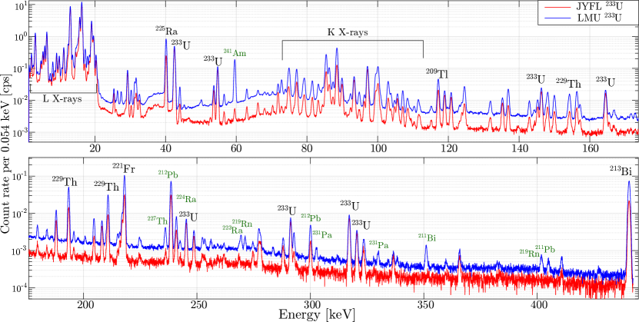Click the Energy [keV] axis title

(x=317, y=314)
